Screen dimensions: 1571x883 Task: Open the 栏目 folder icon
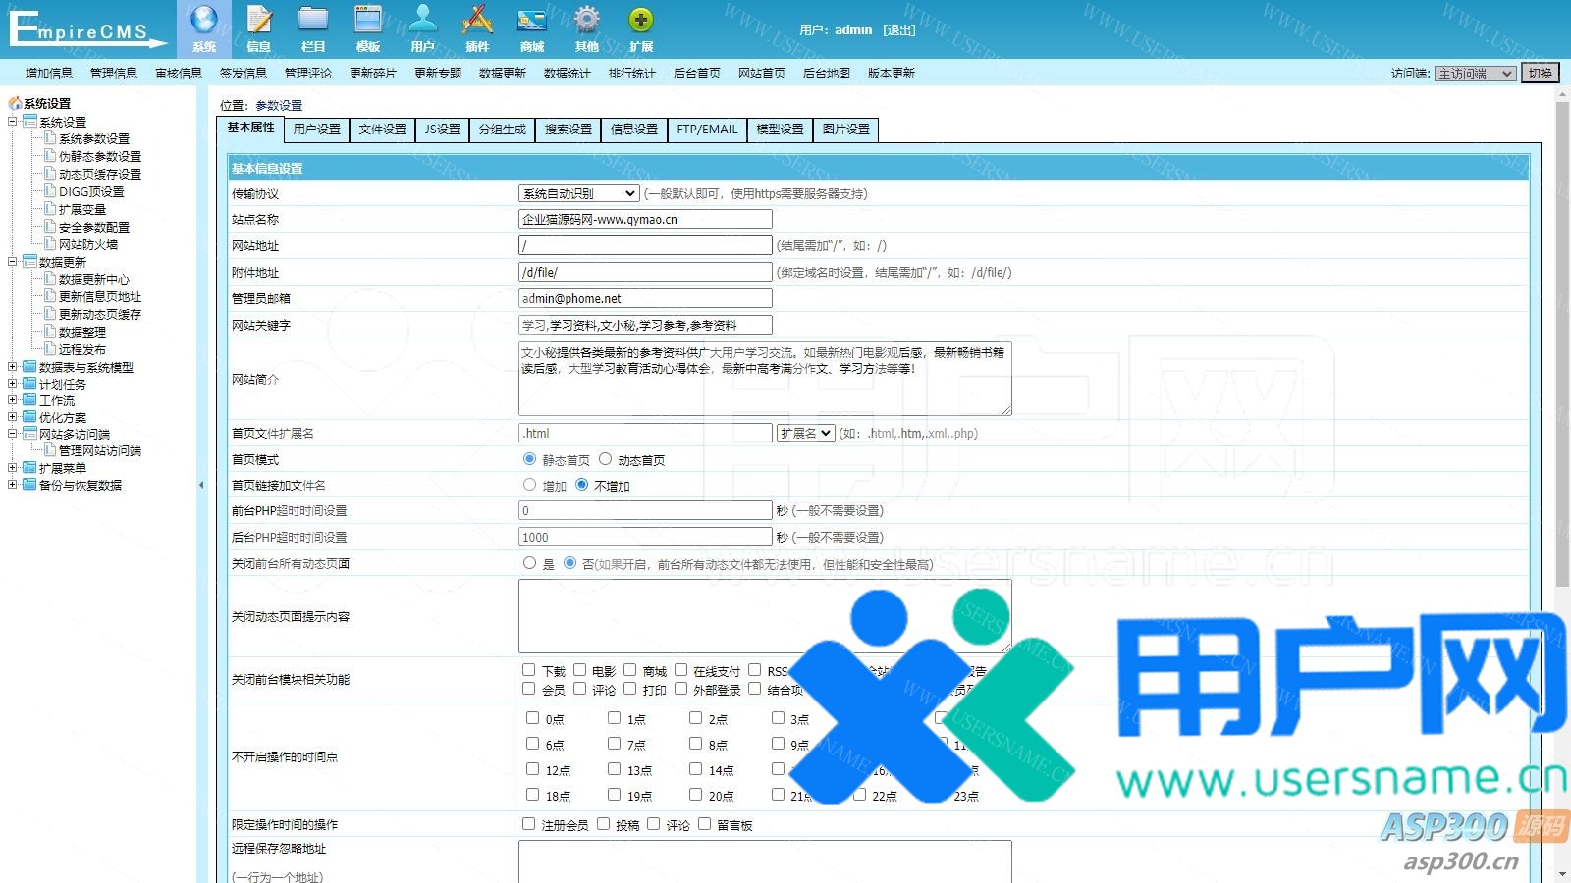point(313,22)
